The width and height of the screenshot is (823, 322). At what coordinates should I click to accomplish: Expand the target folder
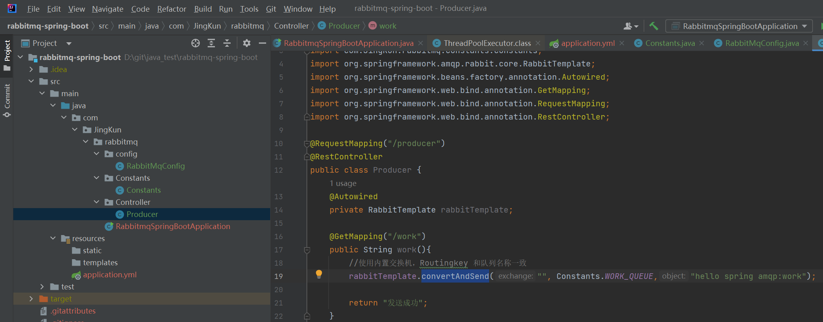[31, 299]
